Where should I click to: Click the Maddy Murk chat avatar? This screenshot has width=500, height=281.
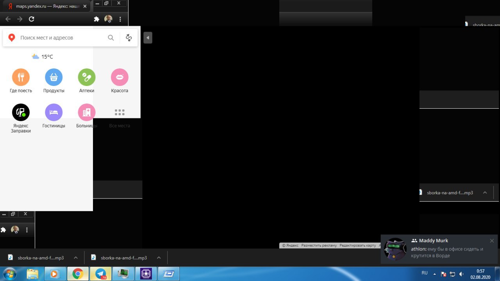click(395, 249)
